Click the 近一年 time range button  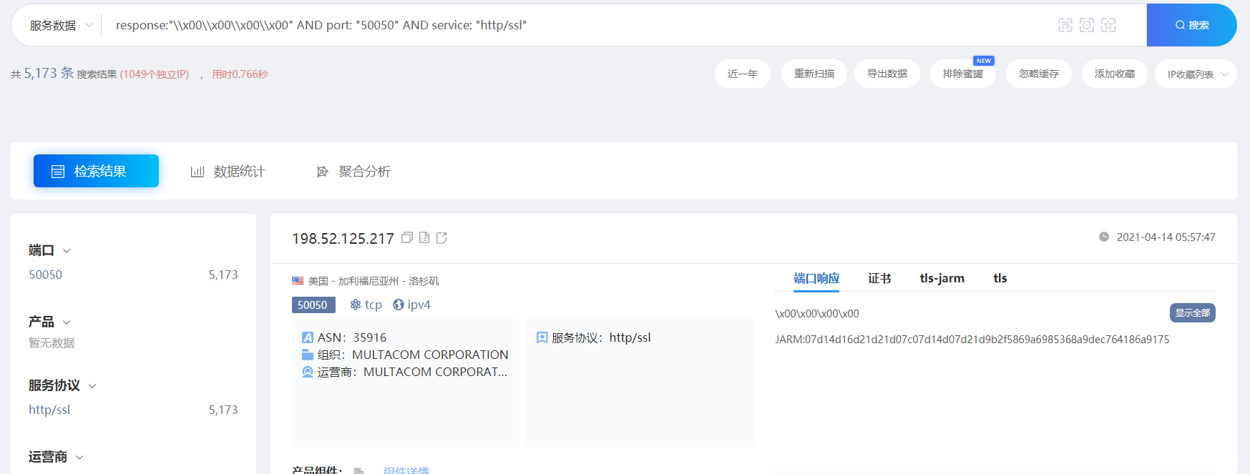click(x=742, y=74)
